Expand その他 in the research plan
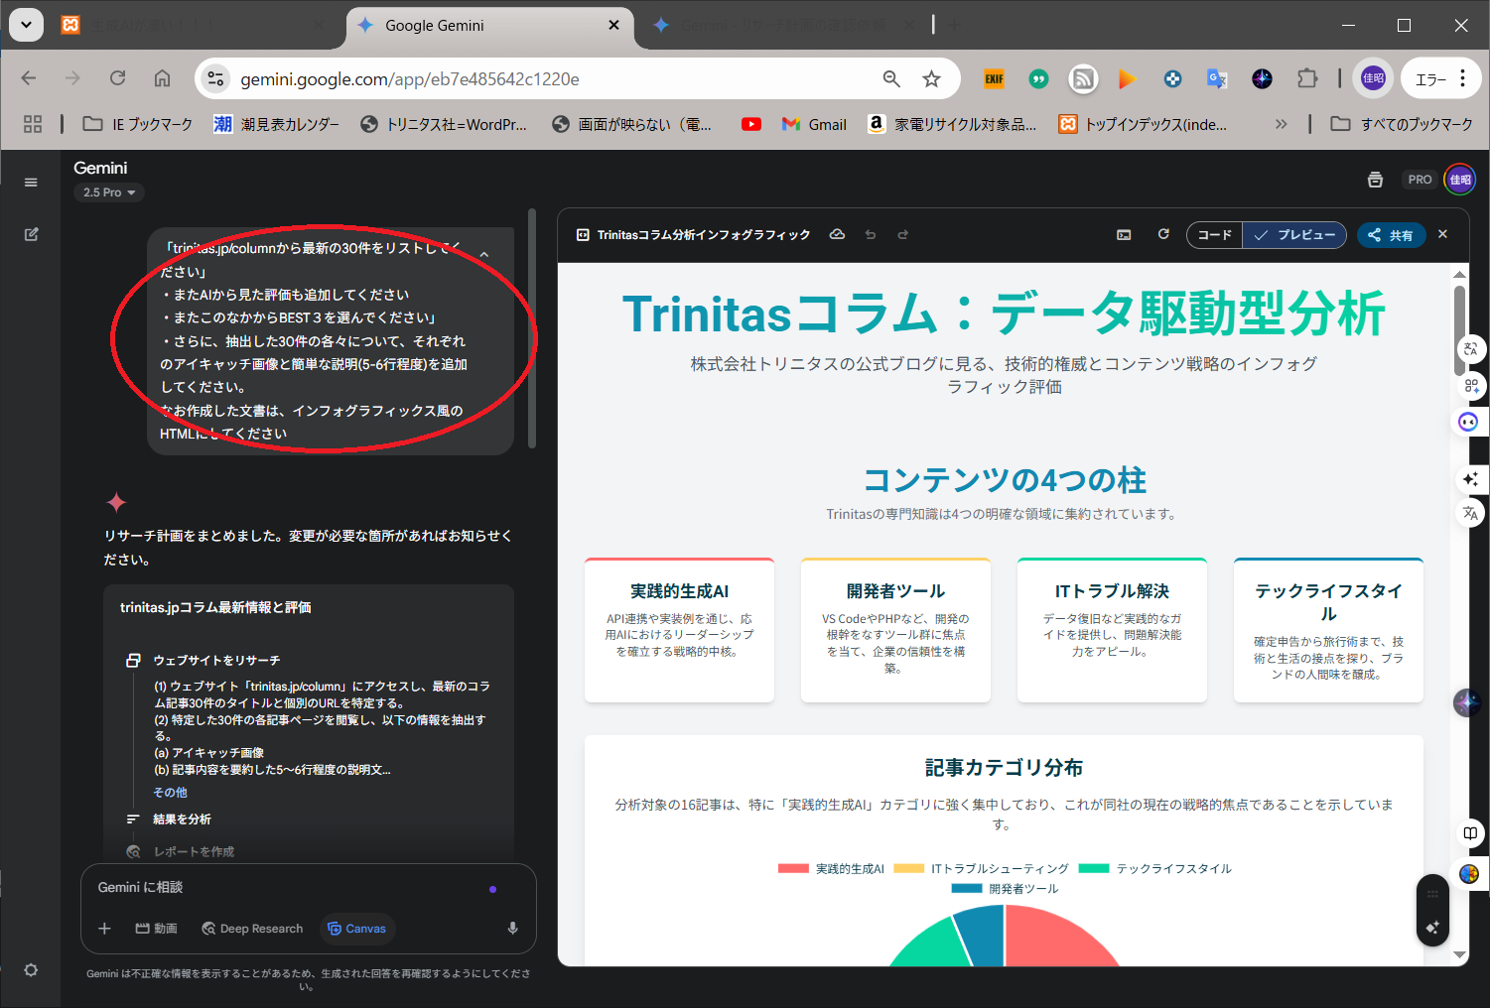 point(170,793)
